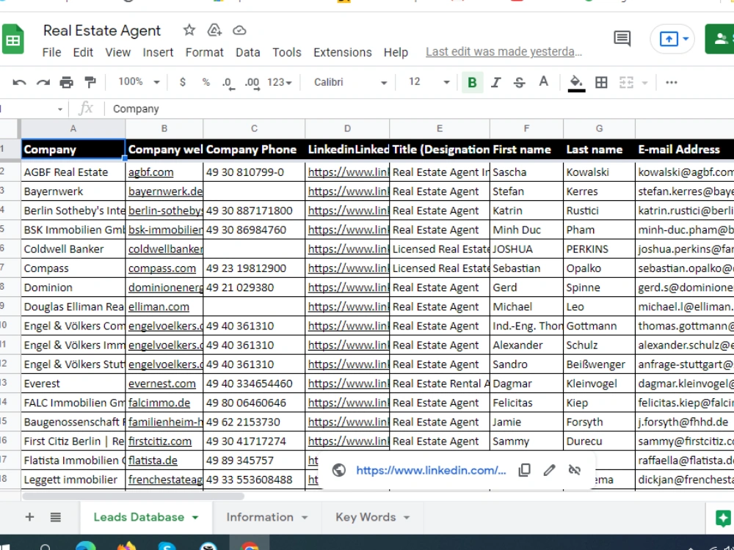Copy the LinkedIn link in the popup

(525, 470)
